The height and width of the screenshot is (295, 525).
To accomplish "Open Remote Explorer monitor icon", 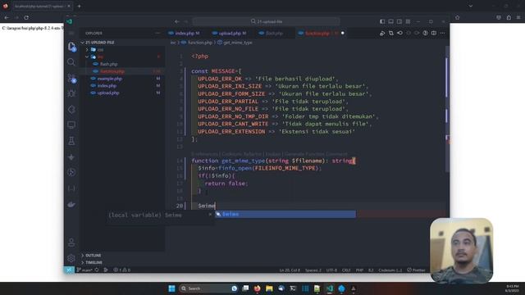I will click(71, 125).
